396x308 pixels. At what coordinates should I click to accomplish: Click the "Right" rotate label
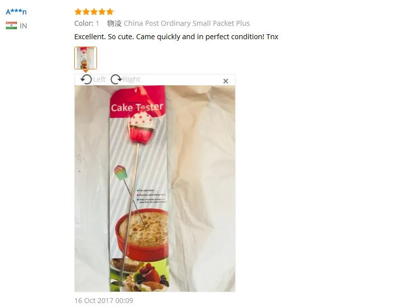131,79
